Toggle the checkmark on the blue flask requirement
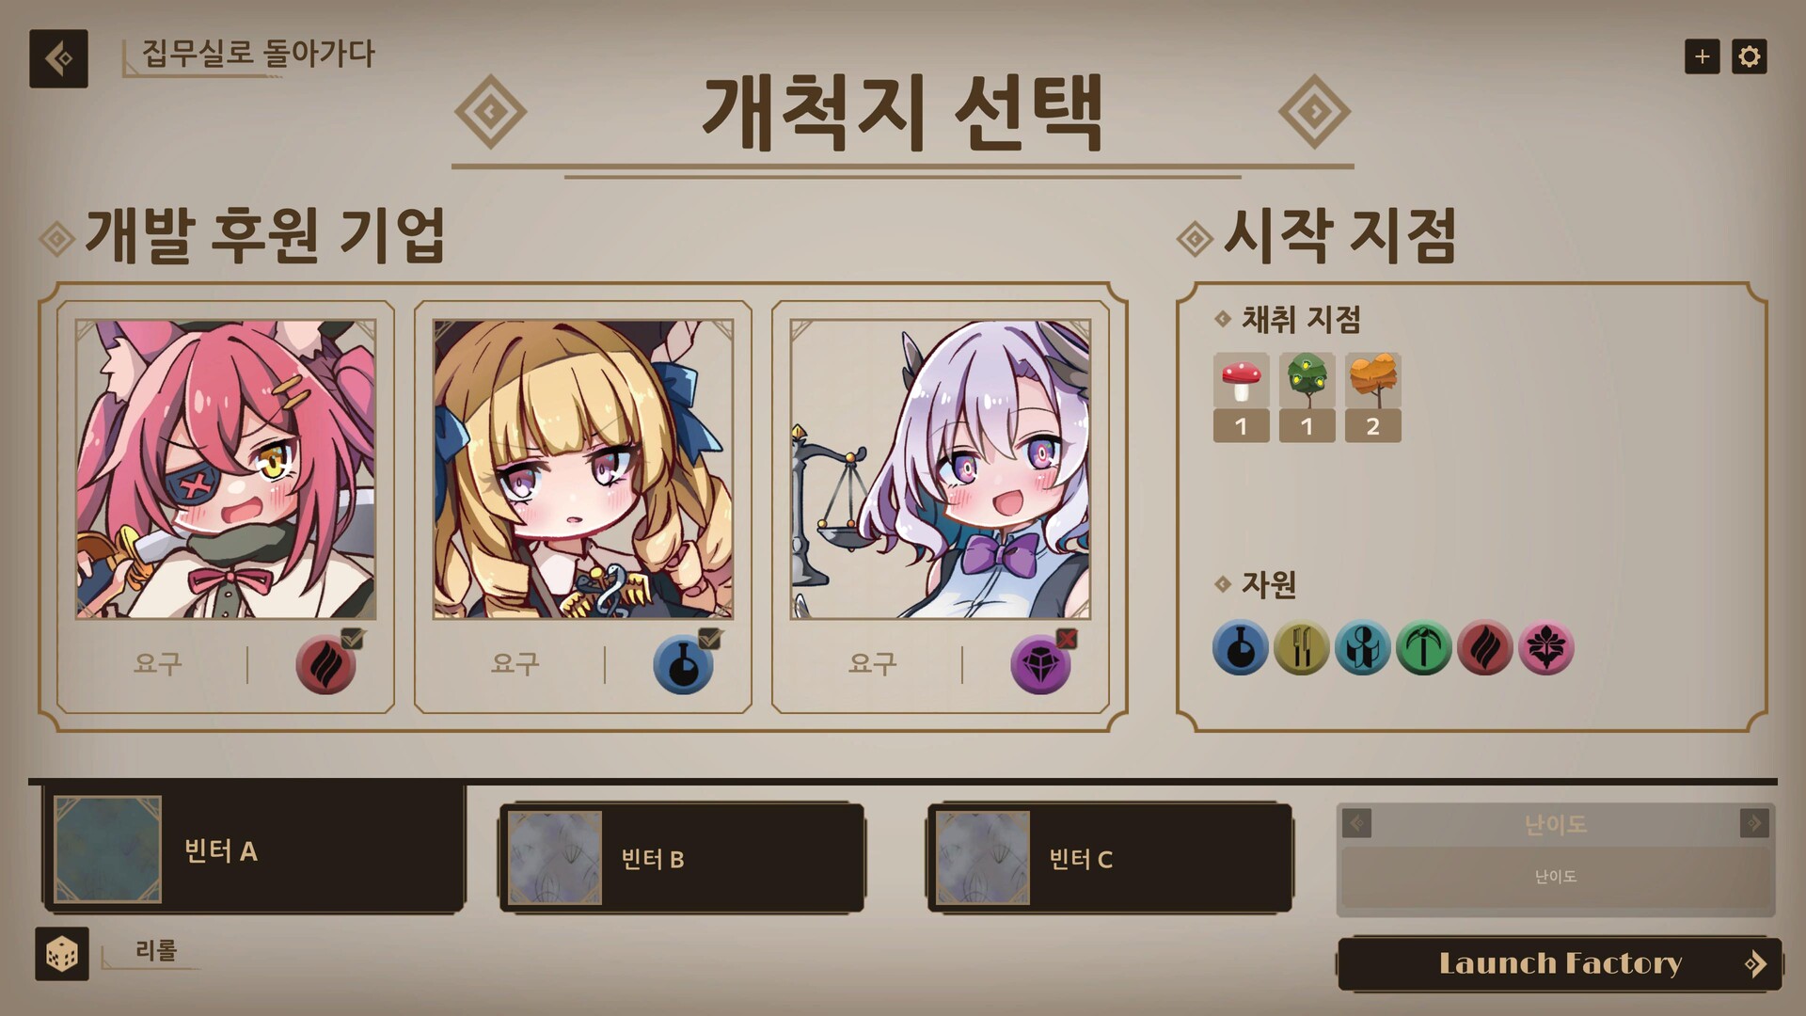Viewport: 1806px width, 1016px height. click(x=709, y=639)
